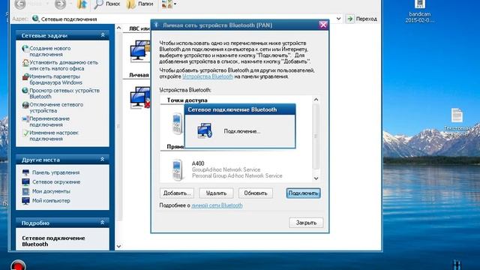480x270 pixels.
Task: Select the disconnected Bluetooth network connection icon
Action: tap(140, 98)
